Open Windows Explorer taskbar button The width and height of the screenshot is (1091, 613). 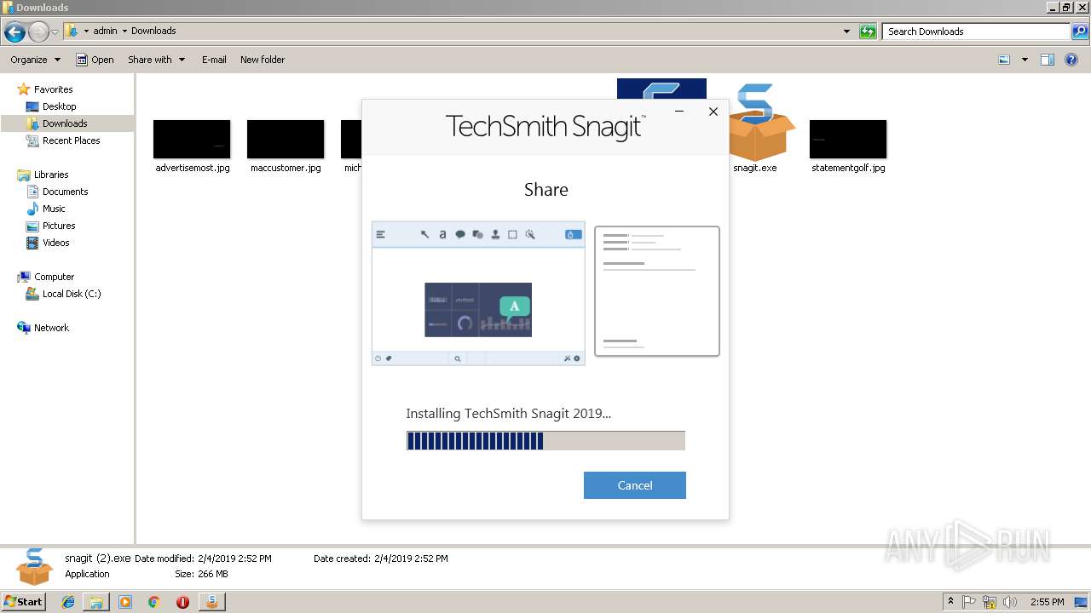[x=96, y=602]
